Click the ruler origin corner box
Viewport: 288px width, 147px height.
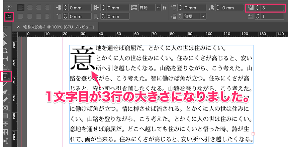click(15, 34)
